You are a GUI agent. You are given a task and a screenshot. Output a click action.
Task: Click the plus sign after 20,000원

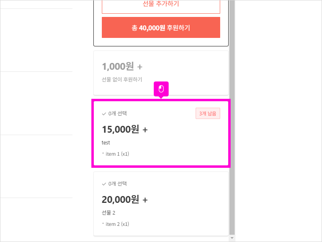click(x=145, y=200)
